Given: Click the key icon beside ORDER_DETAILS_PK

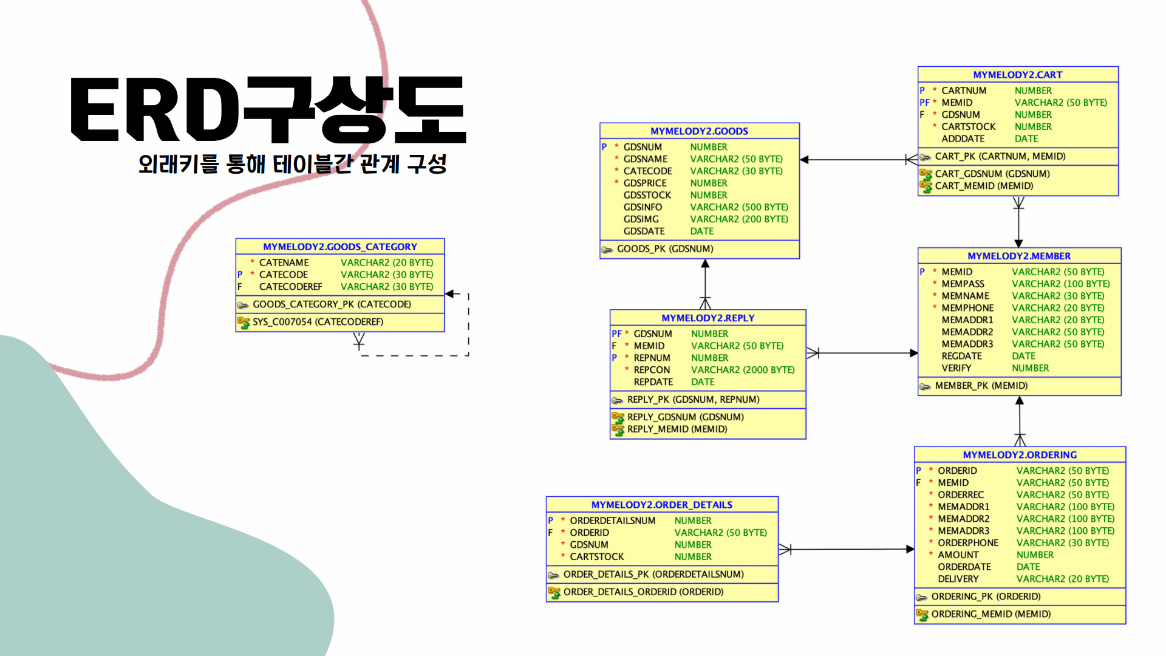Looking at the screenshot, I should click(553, 574).
